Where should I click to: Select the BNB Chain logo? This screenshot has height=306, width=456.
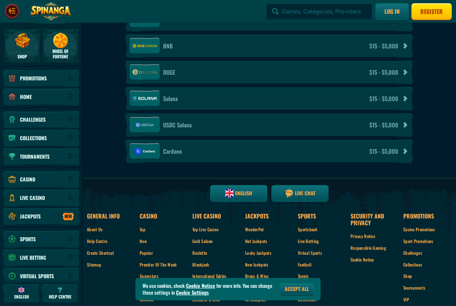click(145, 46)
